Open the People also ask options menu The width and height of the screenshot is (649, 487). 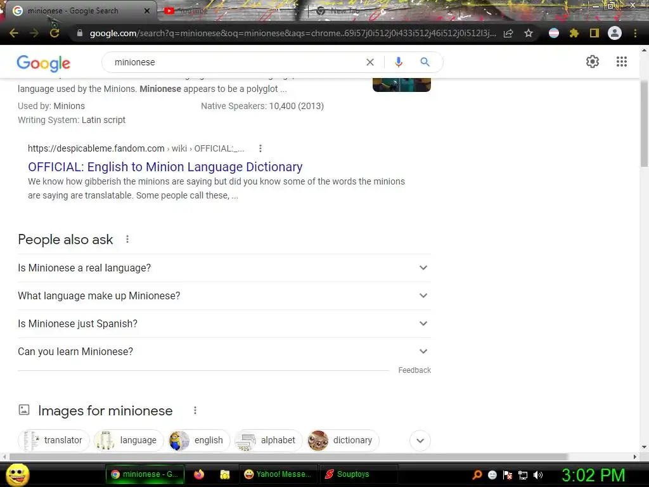[127, 239]
